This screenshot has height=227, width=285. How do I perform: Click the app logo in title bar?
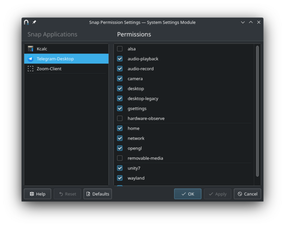pos(27,22)
